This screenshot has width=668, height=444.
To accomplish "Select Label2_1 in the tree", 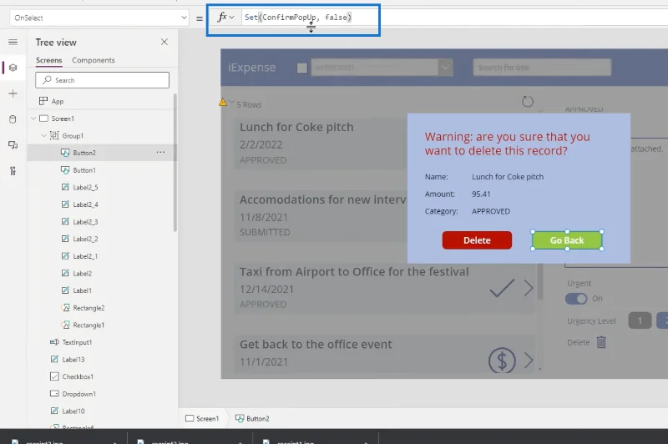I will (x=85, y=256).
